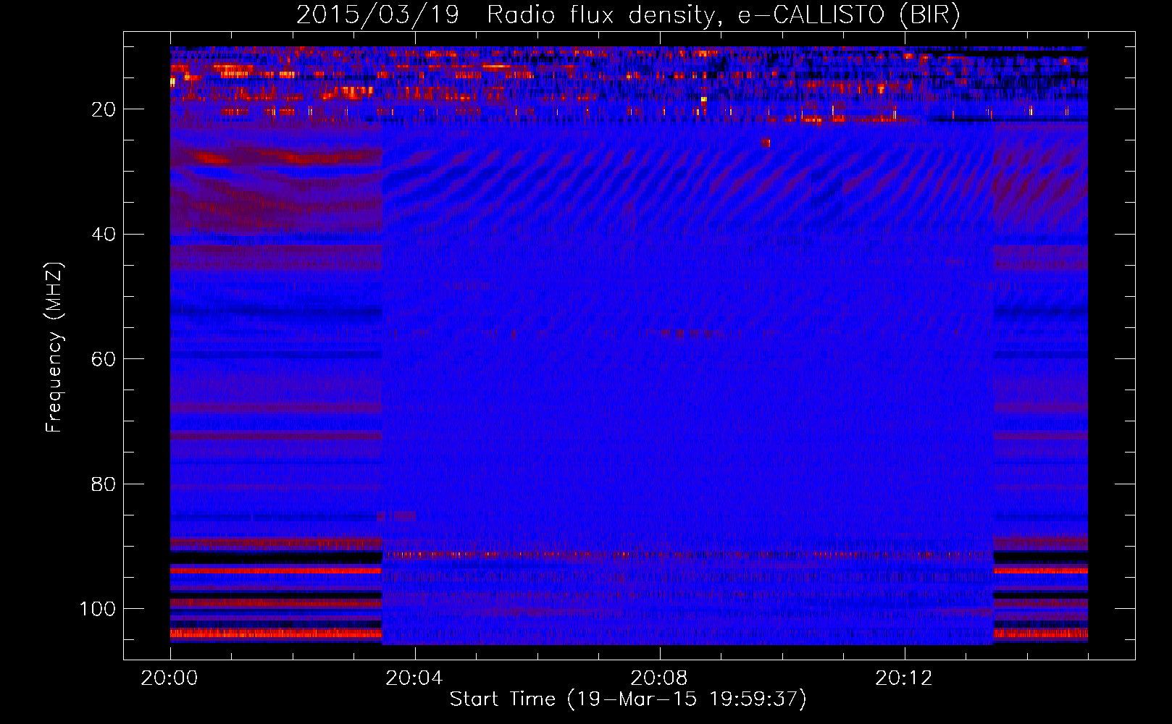
Task: Click the '40' frequency tick label
Action: tap(104, 235)
